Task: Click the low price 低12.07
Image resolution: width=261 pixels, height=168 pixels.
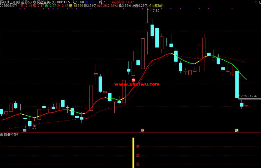Action: tap(51, 6)
